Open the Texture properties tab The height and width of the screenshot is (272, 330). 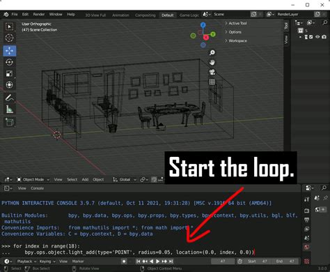tap(306, 262)
